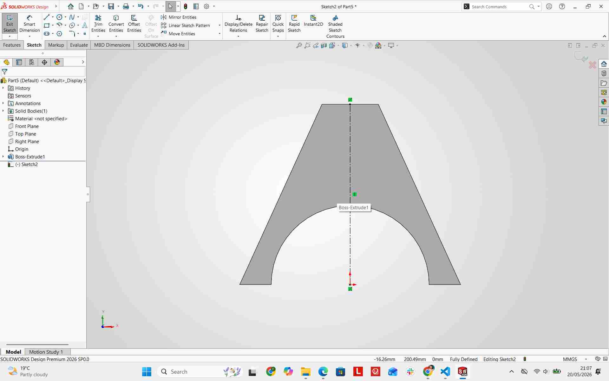
Task: Cancel sketch with the red X
Action: (x=592, y=65)
